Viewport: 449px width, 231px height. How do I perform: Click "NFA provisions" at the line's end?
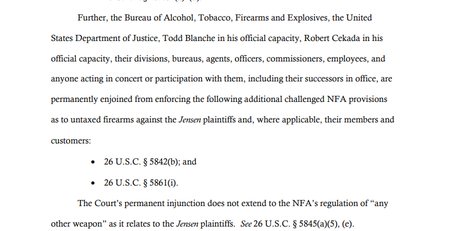[x=357, y=100]
